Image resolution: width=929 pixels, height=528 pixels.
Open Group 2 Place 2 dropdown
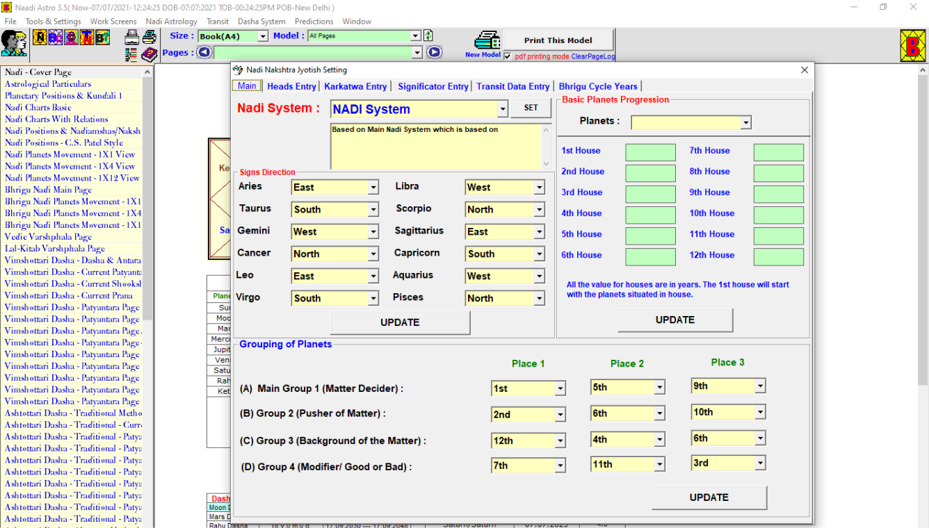659,413
